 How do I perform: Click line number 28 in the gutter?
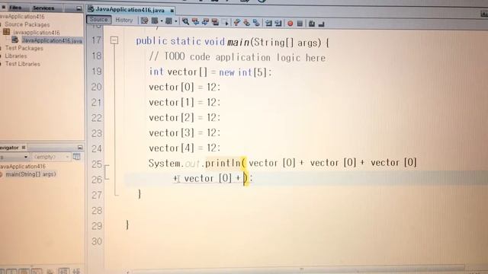coord(97,211)
